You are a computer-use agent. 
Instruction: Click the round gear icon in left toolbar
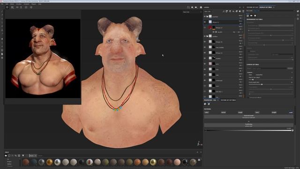[2, 58]
